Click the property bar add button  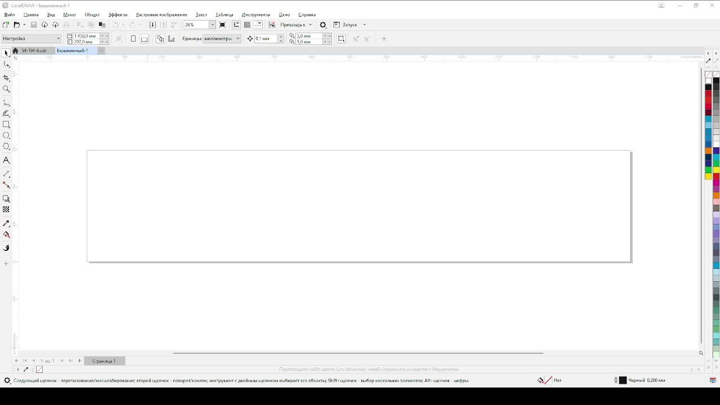point(384,39)
